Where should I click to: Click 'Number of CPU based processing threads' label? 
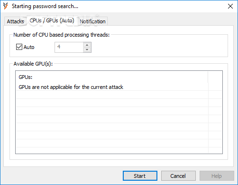coord(62,35)
